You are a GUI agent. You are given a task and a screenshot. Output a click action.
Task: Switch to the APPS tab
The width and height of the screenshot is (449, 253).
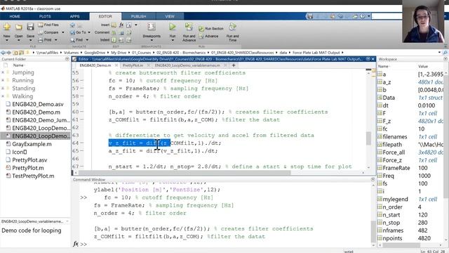[x=75, y=16]
